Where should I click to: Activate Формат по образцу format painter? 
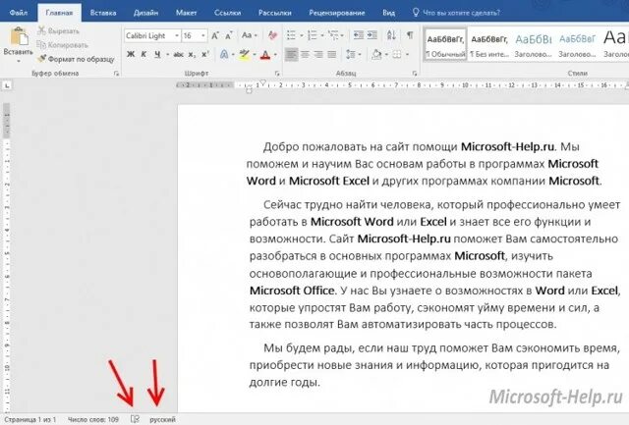coord(76,59)
